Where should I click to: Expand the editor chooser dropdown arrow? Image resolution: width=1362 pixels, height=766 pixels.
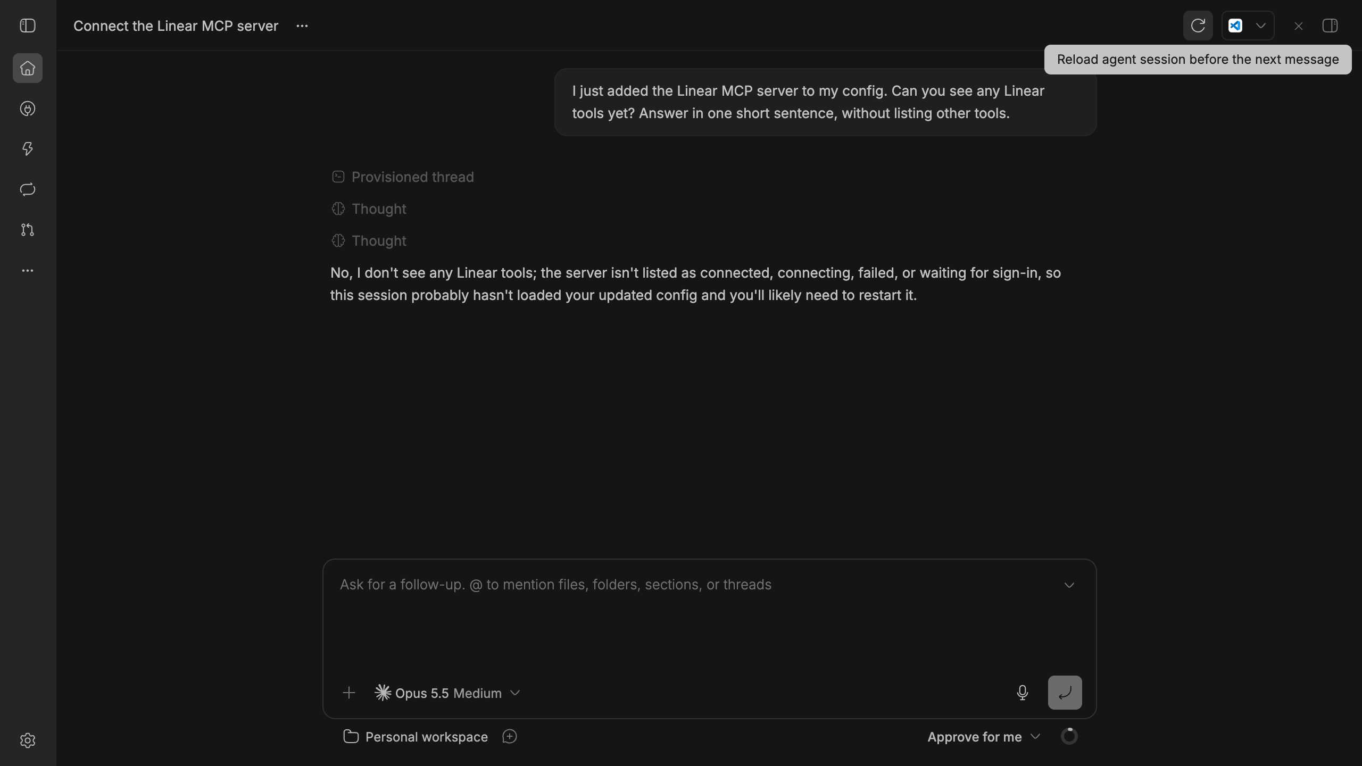pos(1261,26)
